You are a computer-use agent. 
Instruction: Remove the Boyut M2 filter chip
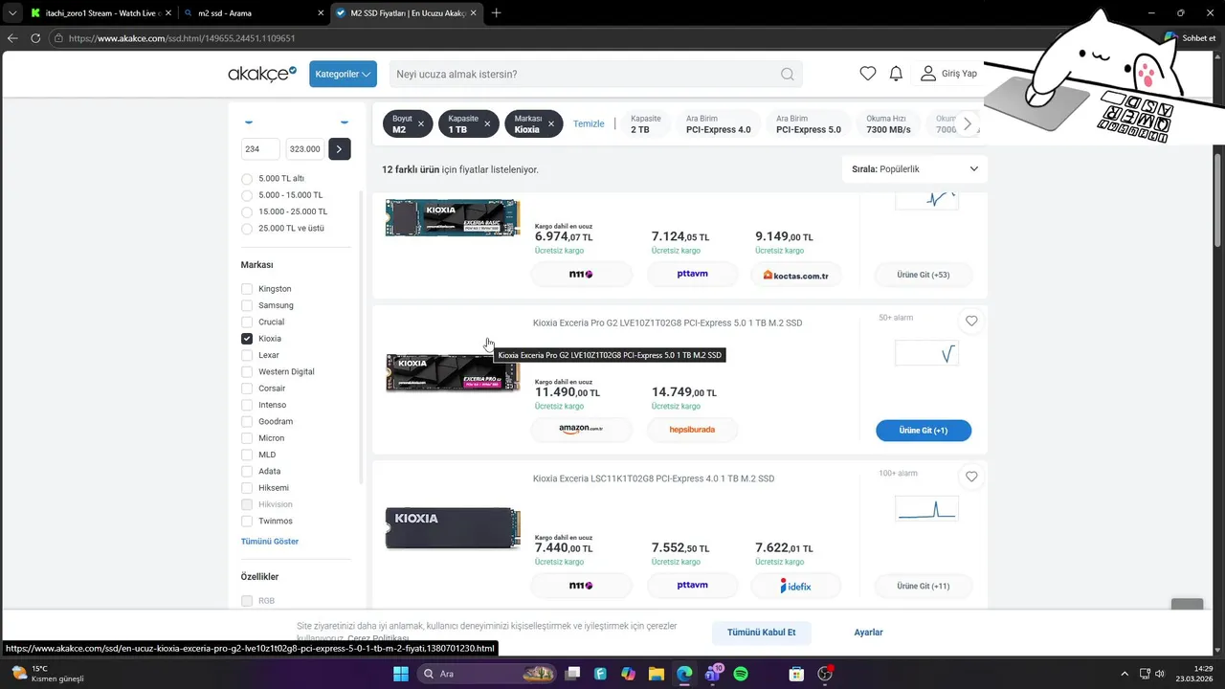point(421,124)
